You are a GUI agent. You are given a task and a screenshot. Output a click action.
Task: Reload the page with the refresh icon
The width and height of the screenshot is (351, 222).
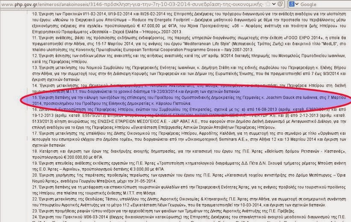[x=280, y=4]
